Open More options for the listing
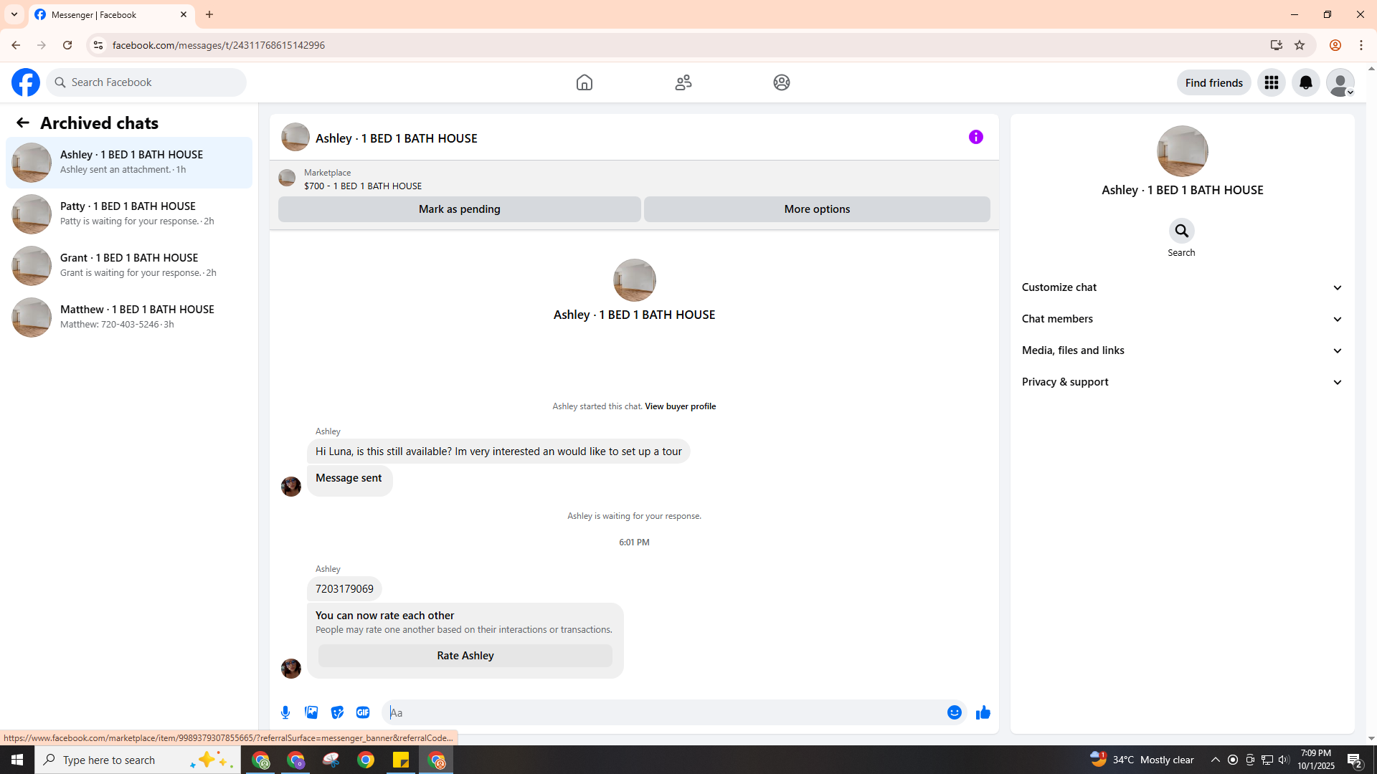1377x774 pixels. coord(817,209)
